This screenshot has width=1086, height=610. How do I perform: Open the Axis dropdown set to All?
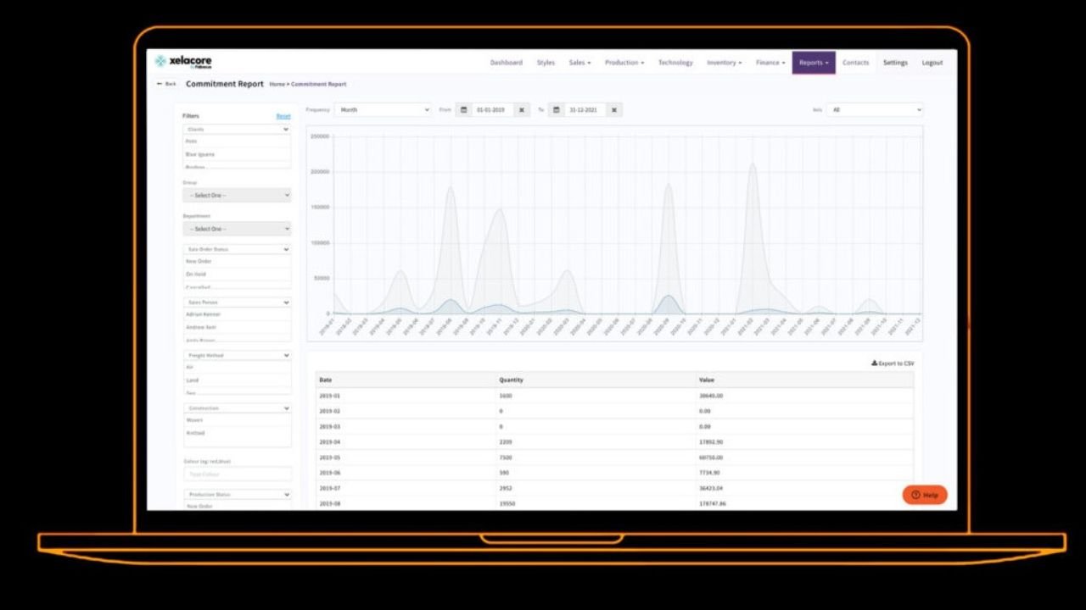coord(874,109)
